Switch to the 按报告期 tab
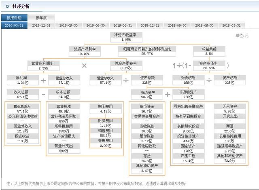This screenshot has width=259, height=190. [14, 18]
